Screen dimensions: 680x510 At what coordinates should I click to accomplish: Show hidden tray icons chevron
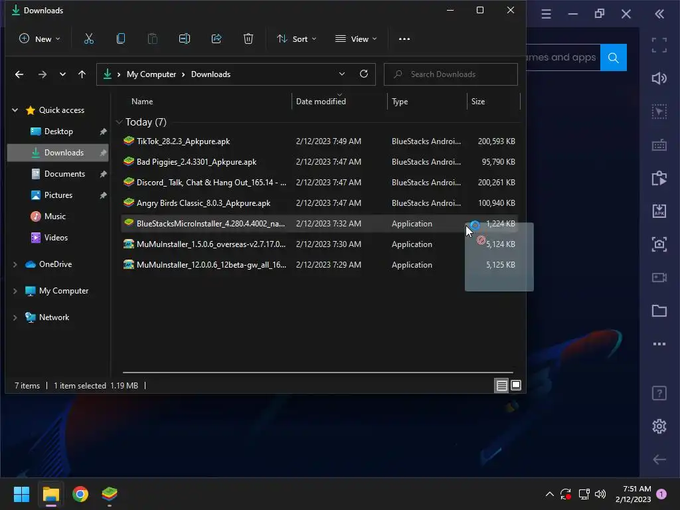pyautogui.click(x=549, y=494)
